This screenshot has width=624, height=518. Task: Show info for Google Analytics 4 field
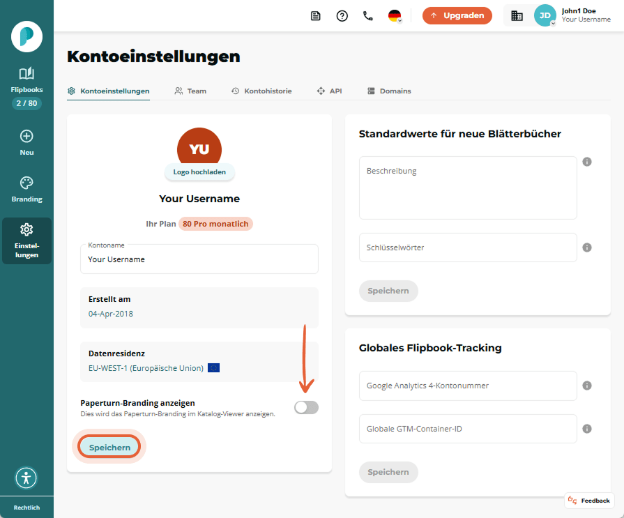[587, 386]
